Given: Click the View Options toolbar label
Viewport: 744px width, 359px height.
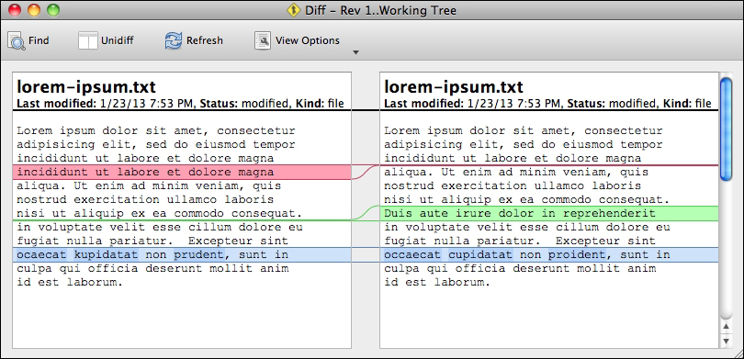Looking at the screenshot, I should [x=308, y=40].
